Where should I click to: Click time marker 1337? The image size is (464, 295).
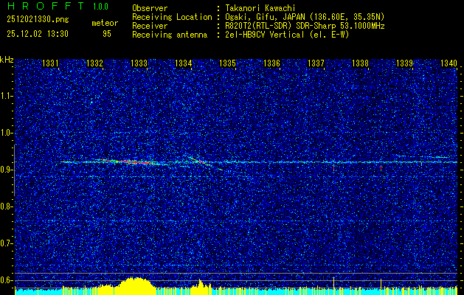(316, 63)
